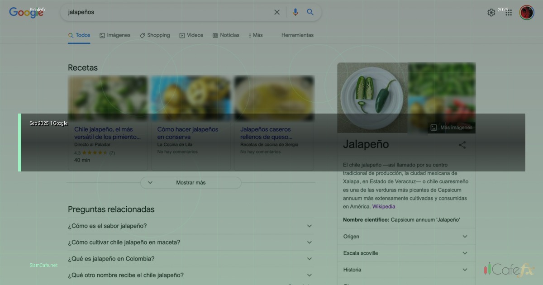Expand recipes with Mostrar más
Viewport: 543px width, 285px height.
[191, 183]
